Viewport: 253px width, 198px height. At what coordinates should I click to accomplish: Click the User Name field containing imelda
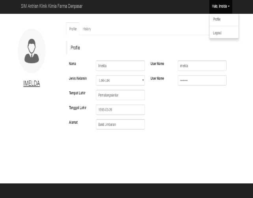202,66
